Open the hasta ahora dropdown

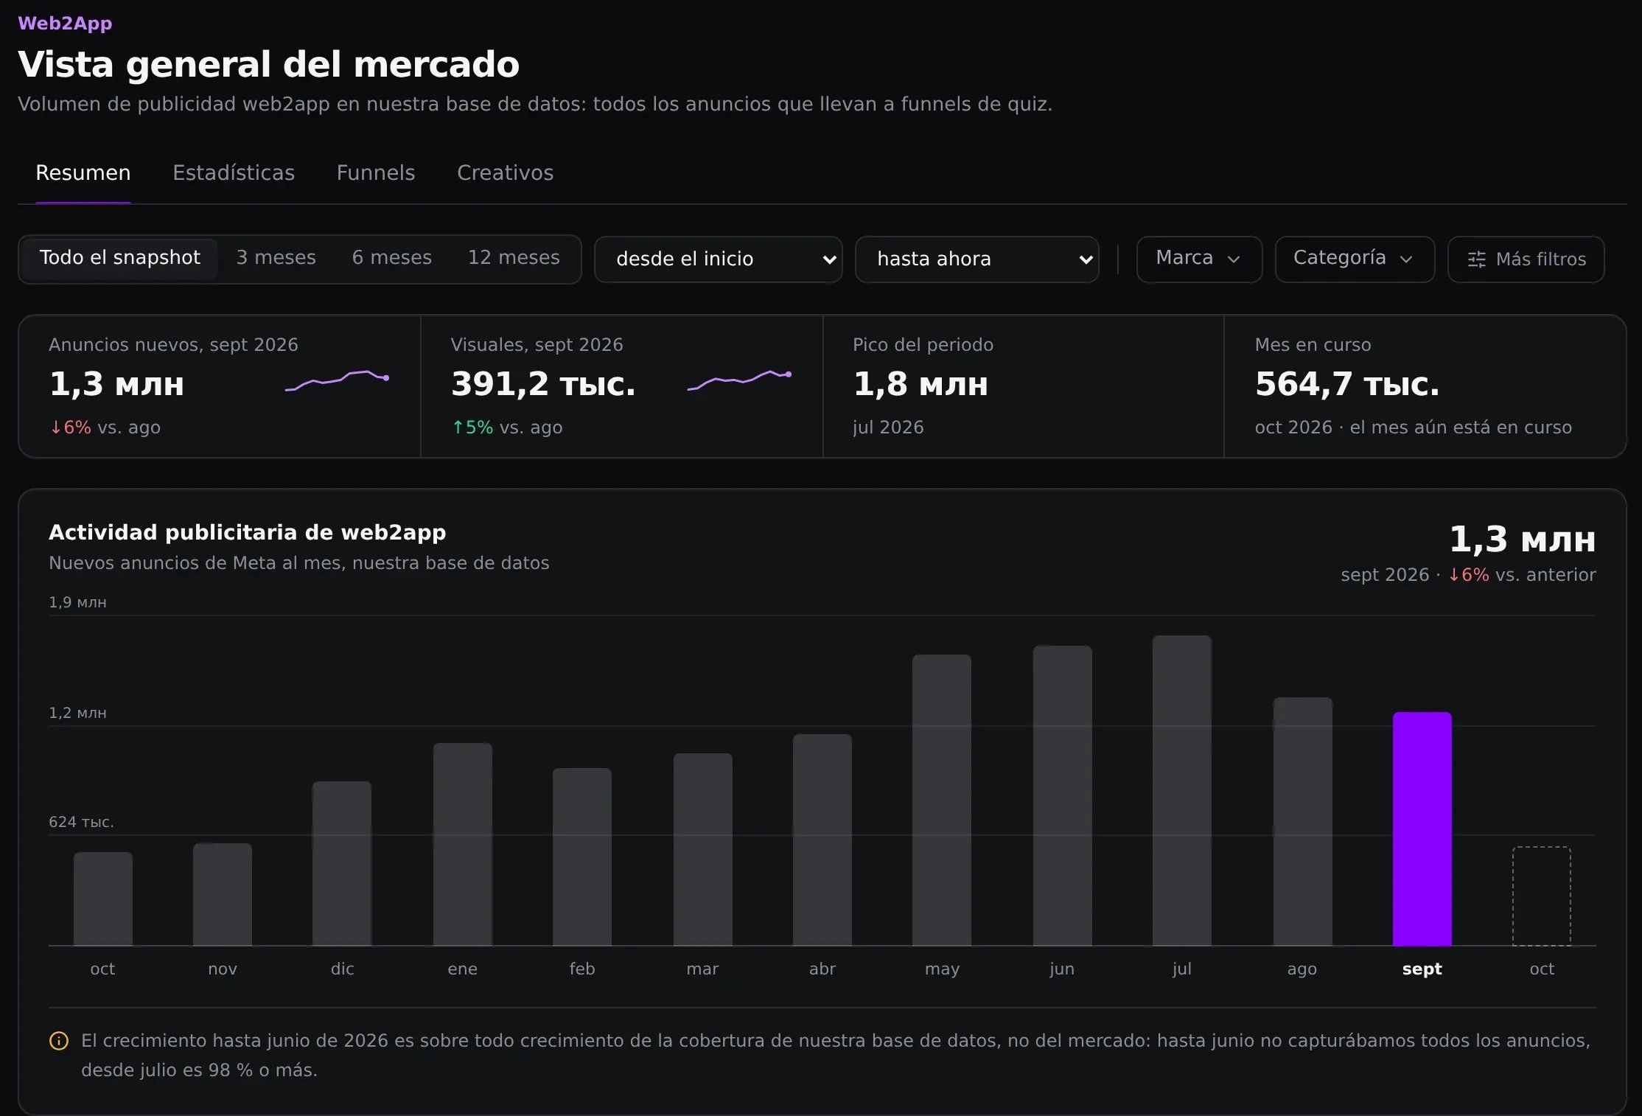977,259
